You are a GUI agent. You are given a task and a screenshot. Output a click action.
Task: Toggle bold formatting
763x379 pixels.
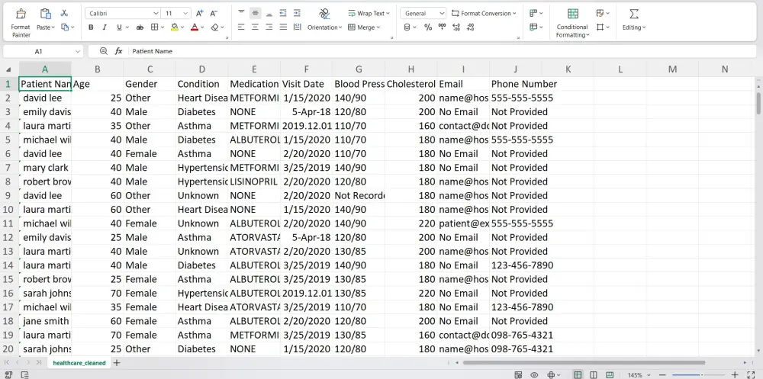pos(91,27)
